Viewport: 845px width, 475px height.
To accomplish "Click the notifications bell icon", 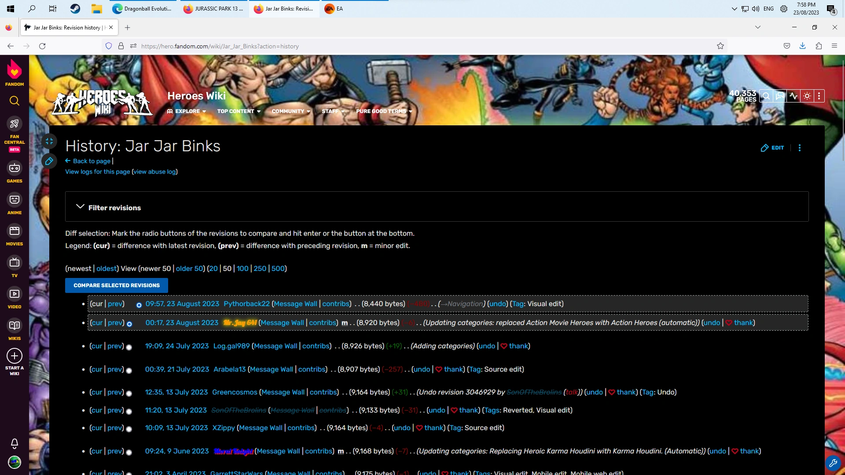I will [15, 443].
